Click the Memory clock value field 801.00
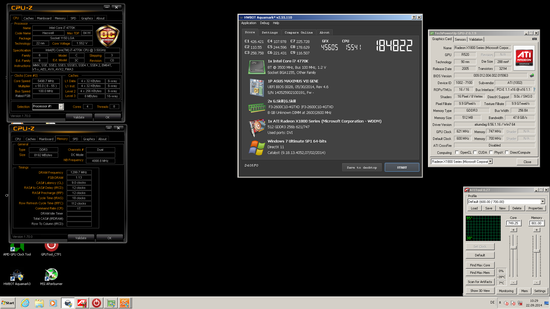This screenshot has height=309, width=550. [x=536, y=223]
